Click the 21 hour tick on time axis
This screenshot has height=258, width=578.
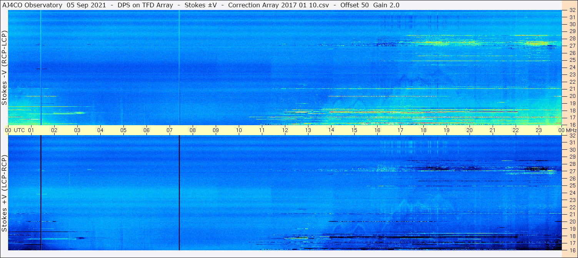pos(493,130)
